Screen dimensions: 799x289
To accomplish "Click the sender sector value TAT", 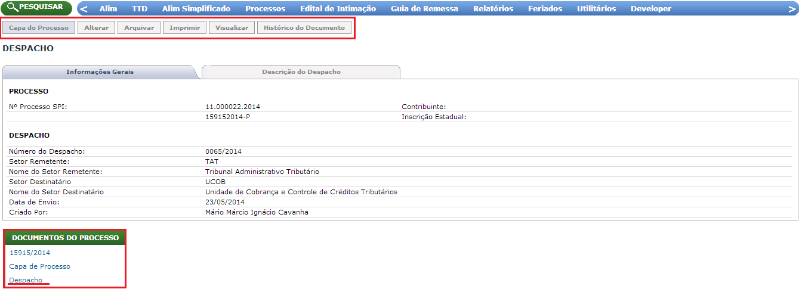I will tap(212, 161).
